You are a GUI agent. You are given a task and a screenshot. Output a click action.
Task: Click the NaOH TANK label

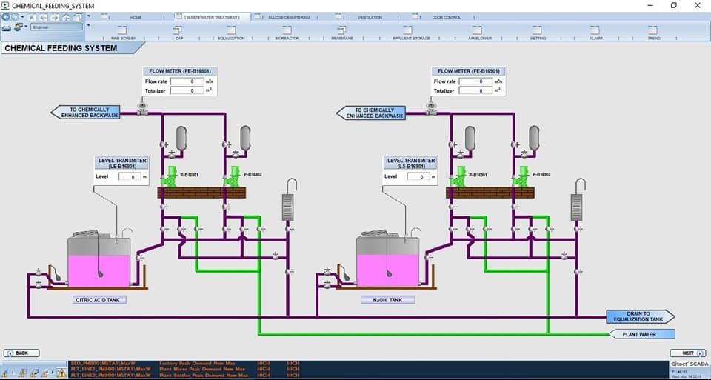[388, 300]
